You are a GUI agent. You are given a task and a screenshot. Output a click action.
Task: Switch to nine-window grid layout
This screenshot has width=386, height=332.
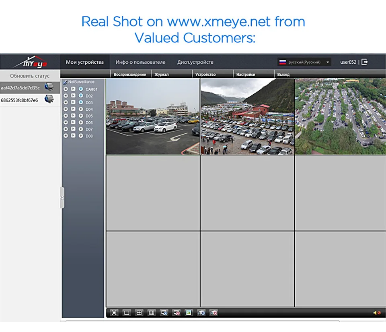pos(152,313)
